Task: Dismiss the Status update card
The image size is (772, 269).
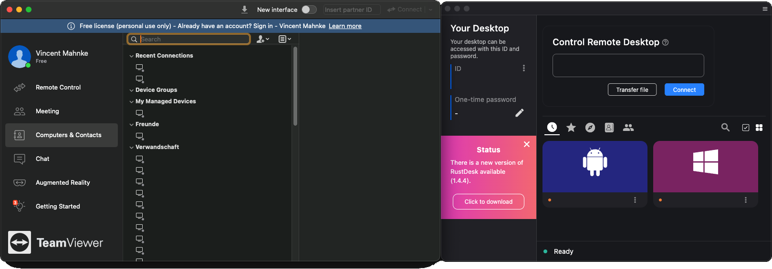Action: click(527, 144)
